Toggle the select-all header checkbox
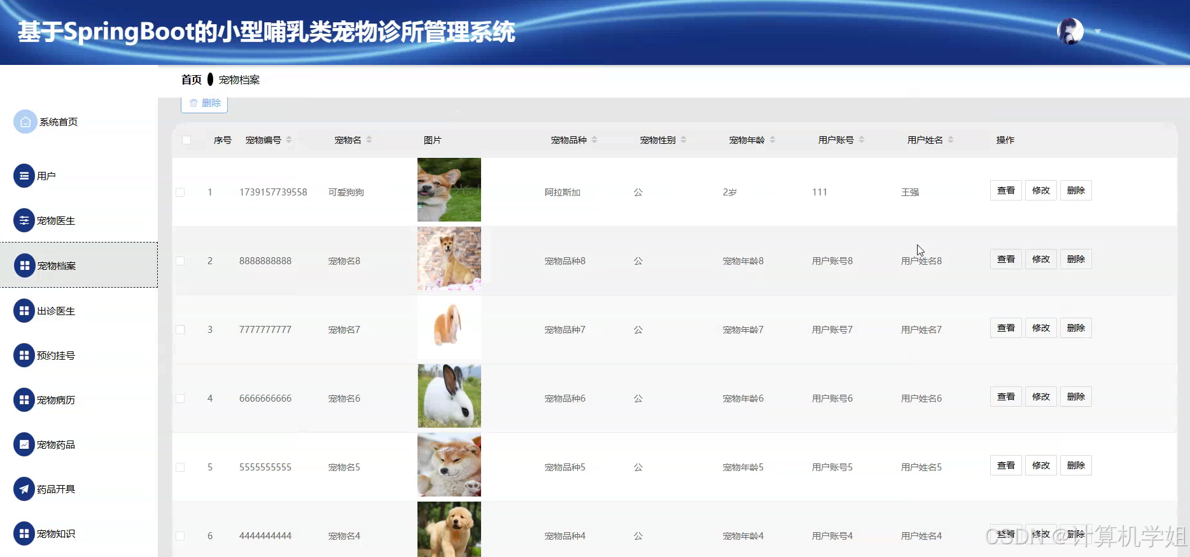The width and height of the screenshot is (1190, 557). coord(186,140)
